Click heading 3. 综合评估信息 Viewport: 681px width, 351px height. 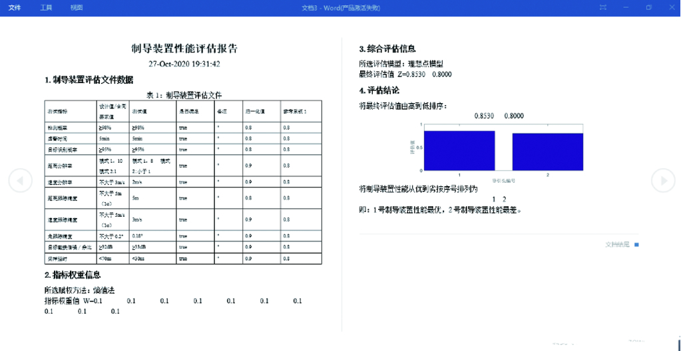click(387, 49)
